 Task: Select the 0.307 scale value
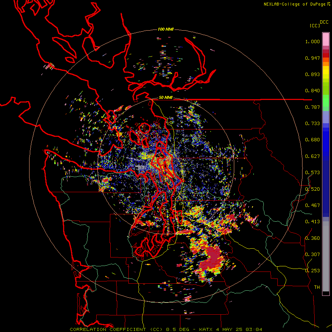312,255
